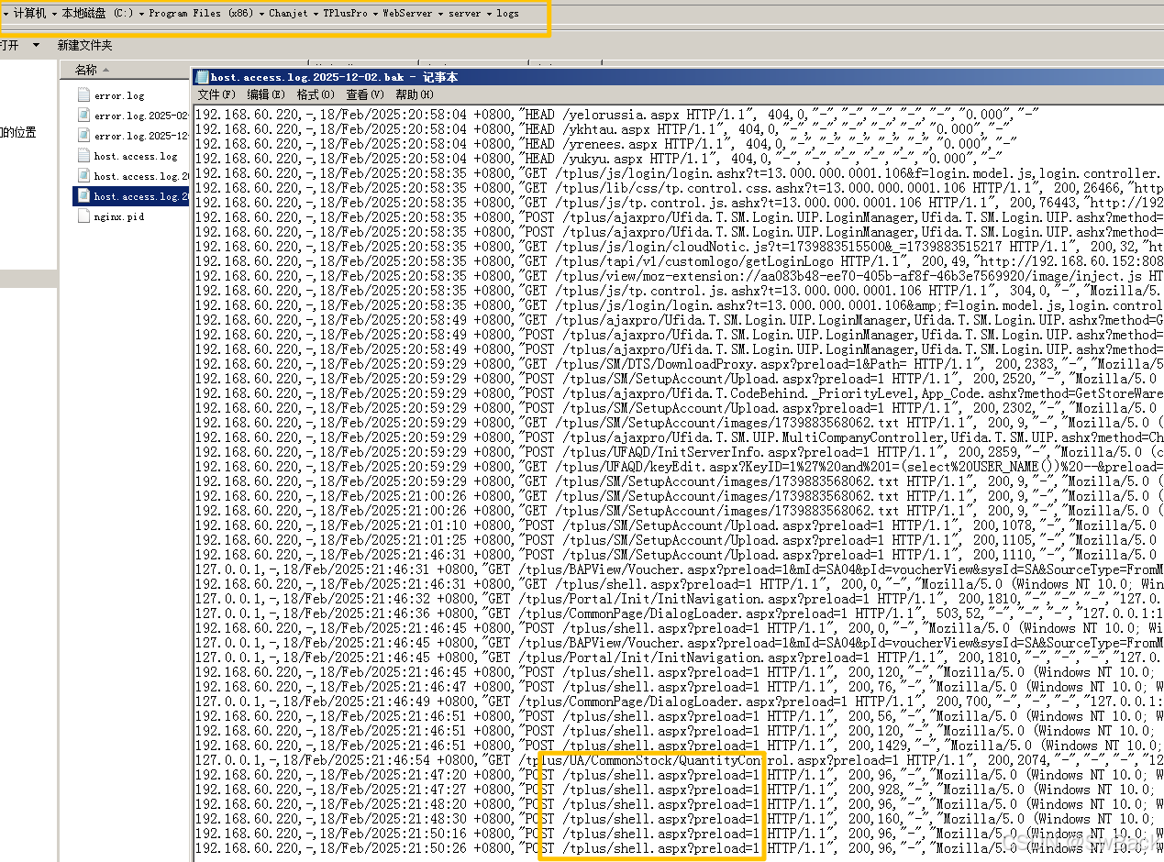
Task: Navigate to WebServer folder in breadcrumb
Action: point(407,14)
